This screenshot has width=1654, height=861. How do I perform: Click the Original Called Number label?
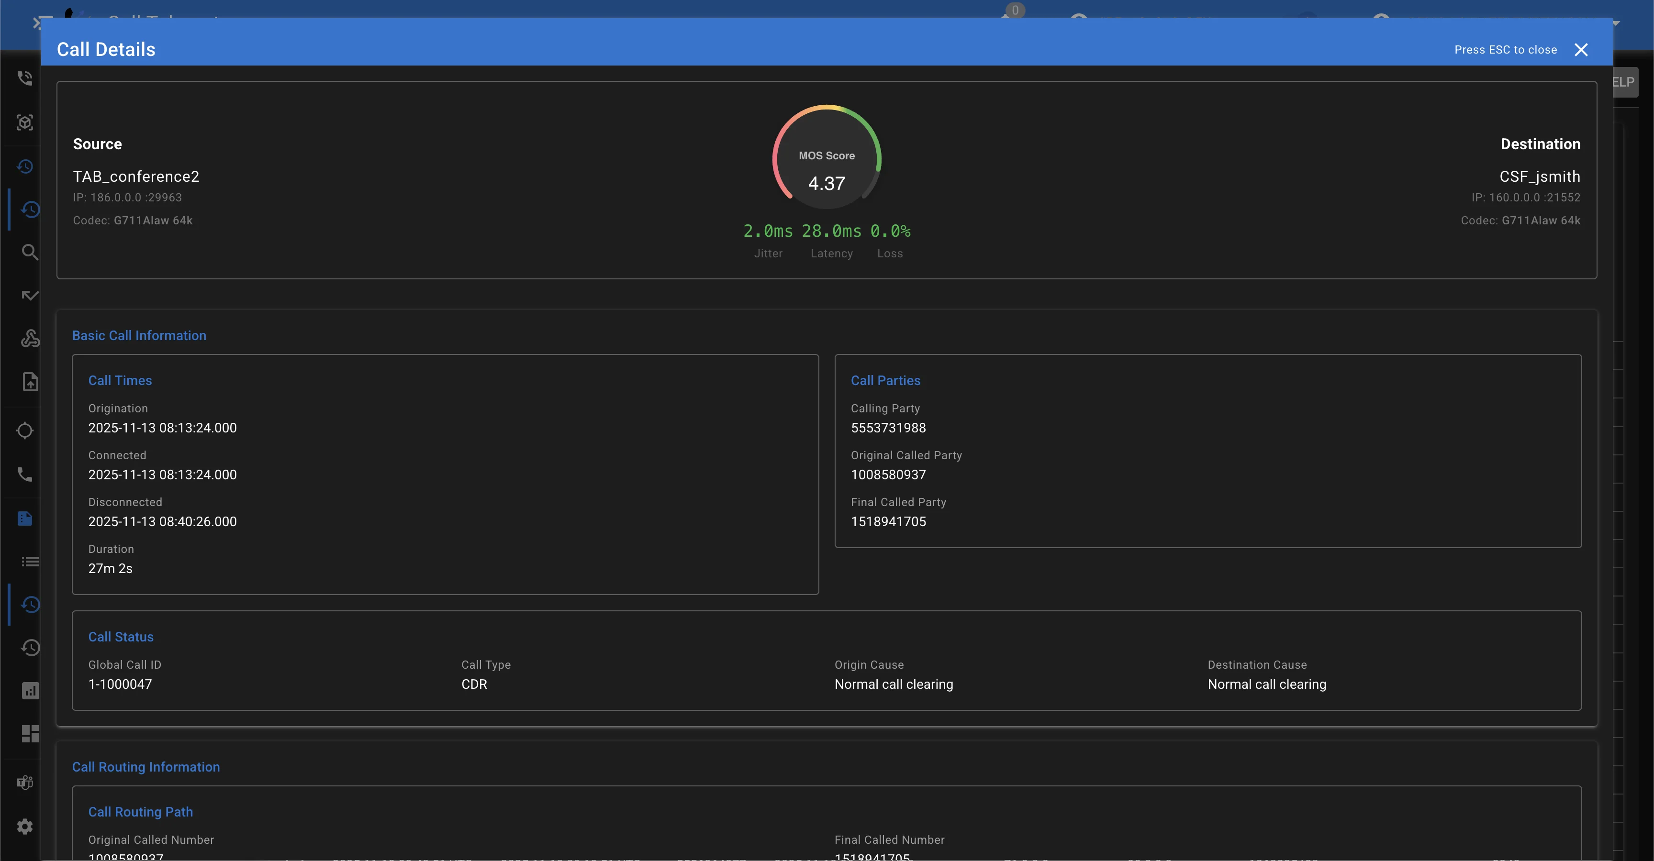[151, 840]
